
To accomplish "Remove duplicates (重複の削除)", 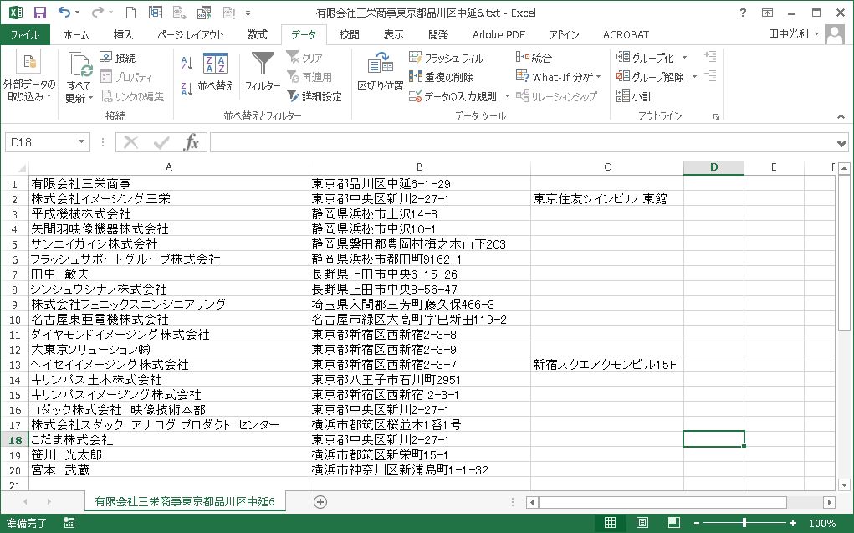I will point(441,77).
